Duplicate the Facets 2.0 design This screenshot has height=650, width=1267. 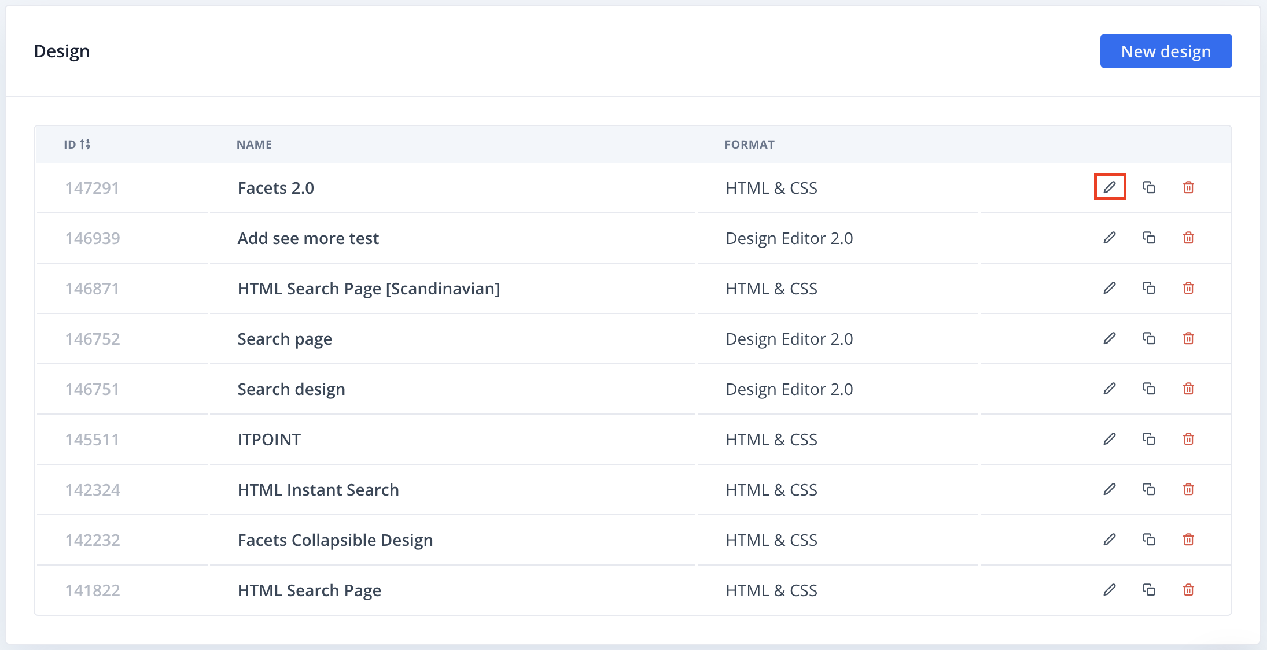click(1148, 187)
